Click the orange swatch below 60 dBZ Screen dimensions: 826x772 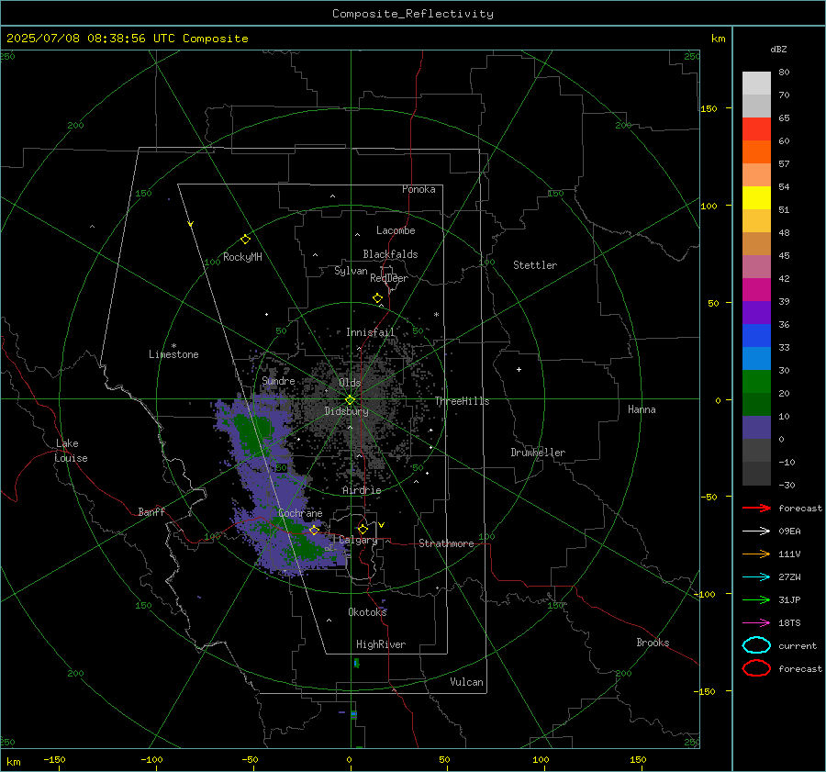point(756,152)
